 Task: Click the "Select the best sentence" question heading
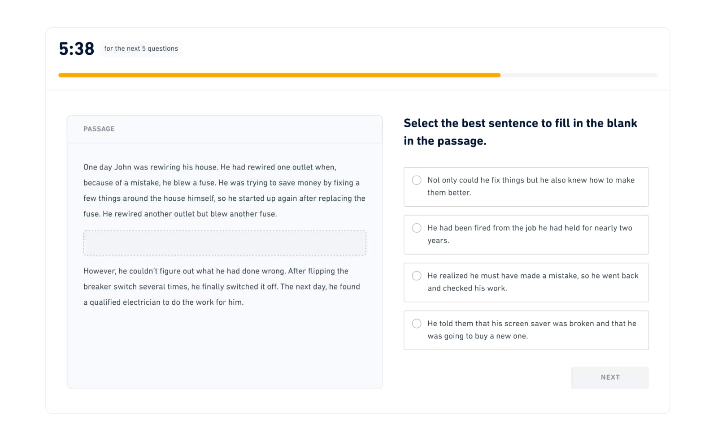(x=520, y=132)
